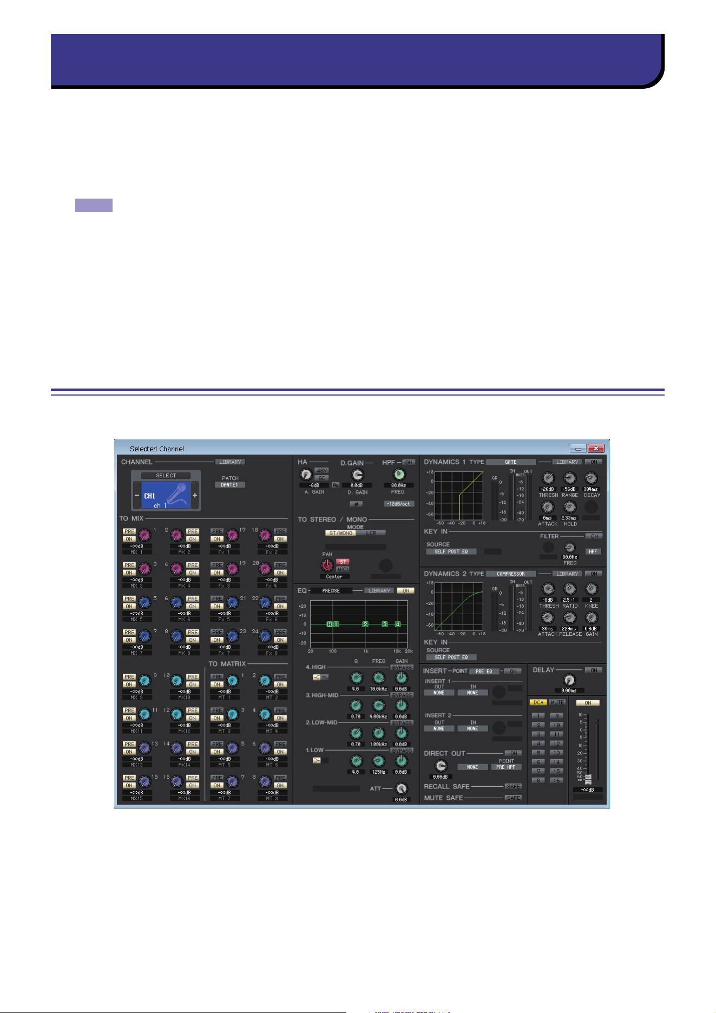
Task: Open Dynamics 2 key-in SELF POST EQ source
Action: (x=451, y=657)
